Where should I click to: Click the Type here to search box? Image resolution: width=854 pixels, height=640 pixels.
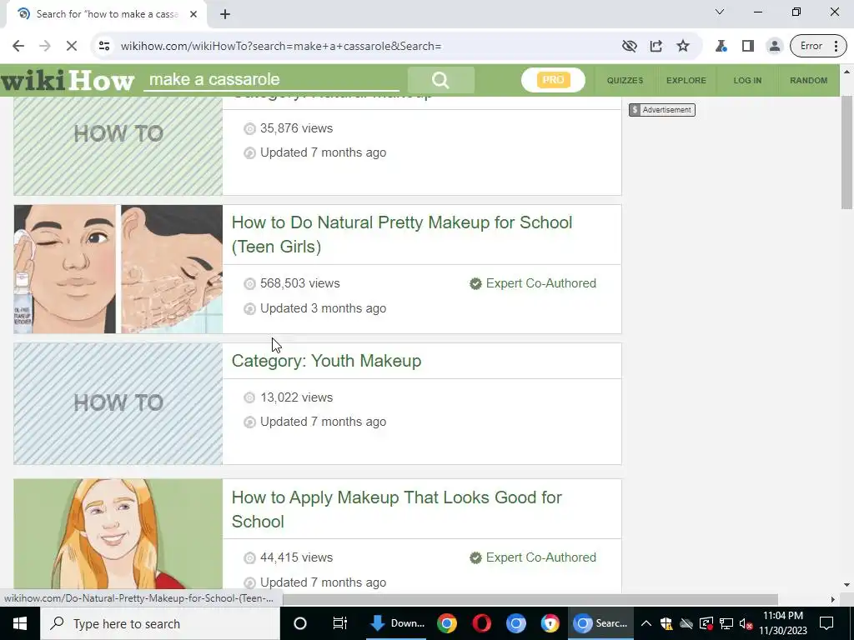pyautogui.click(x=160, y=623)
